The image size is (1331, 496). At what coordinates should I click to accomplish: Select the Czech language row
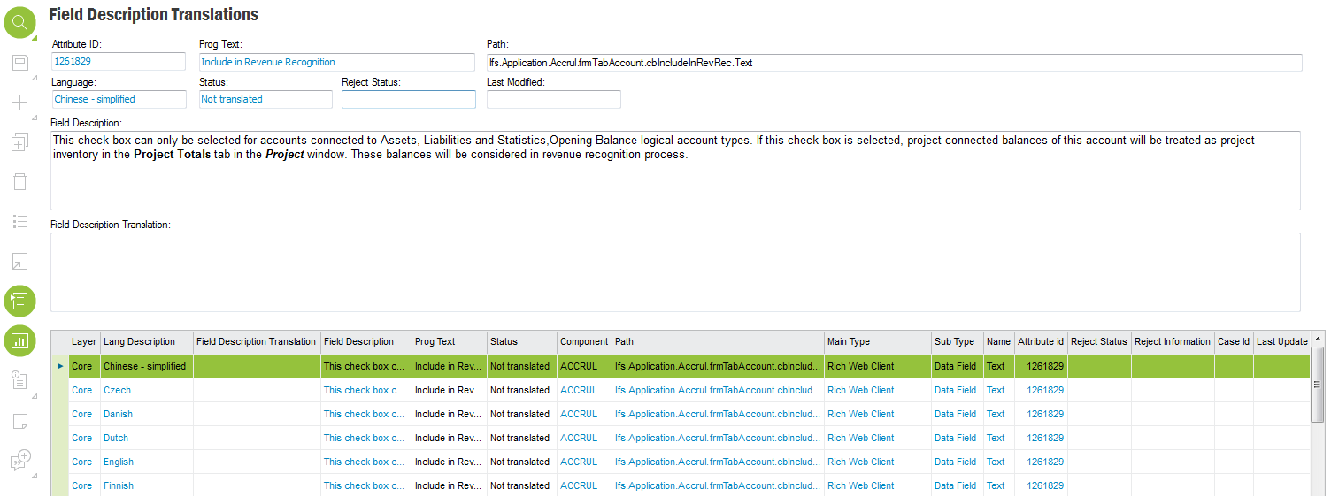117,390
